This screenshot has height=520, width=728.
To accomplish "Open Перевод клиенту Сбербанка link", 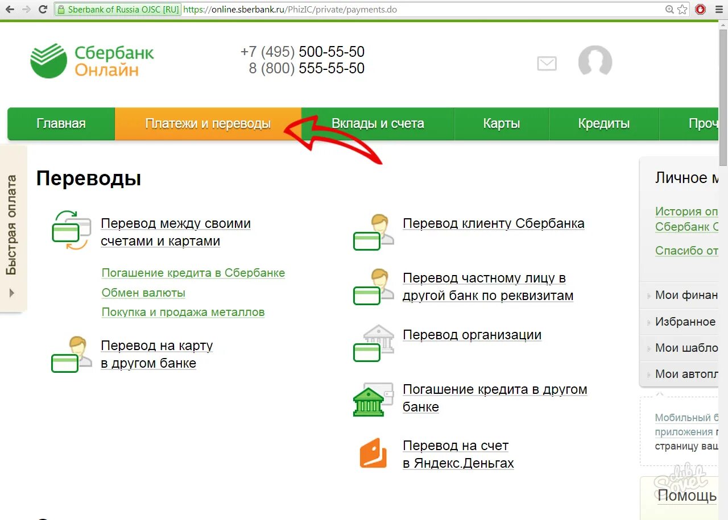I will (494, 223).
